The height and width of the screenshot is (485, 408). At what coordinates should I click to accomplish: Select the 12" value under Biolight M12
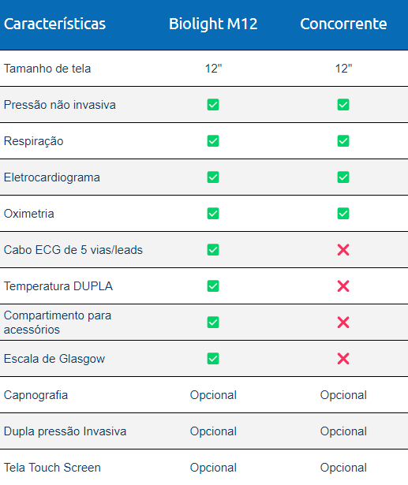pyautogui.click(x=213, y=69)
